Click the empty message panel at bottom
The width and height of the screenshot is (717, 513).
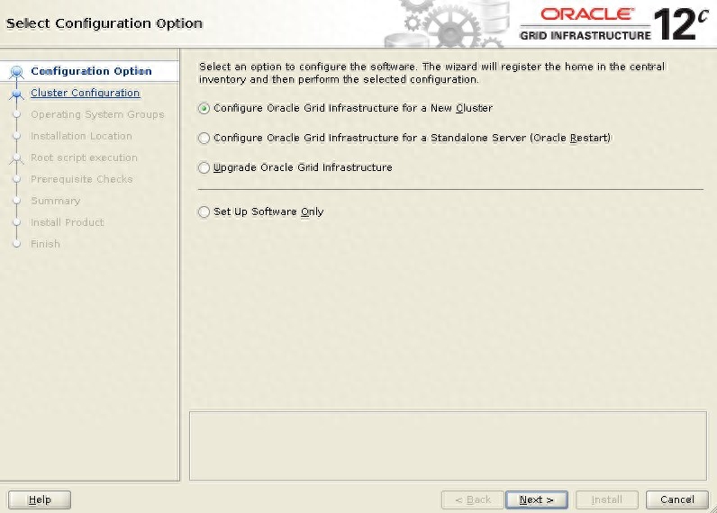[447, 445]
